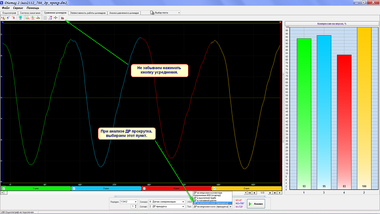Click the green compression bar labeled 93

click(304, 114)
